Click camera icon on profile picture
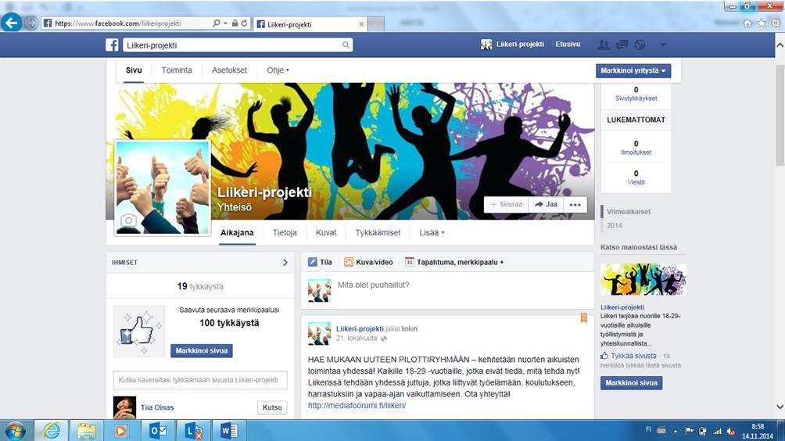Image resolution: width=785 pixels, height=441 pixels. pyautogui.click(x=129, y=220)
